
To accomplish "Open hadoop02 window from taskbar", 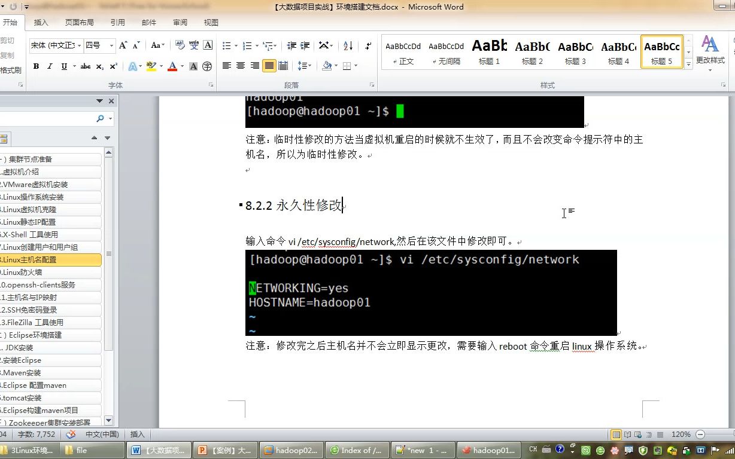I will (x=291, y=450).
